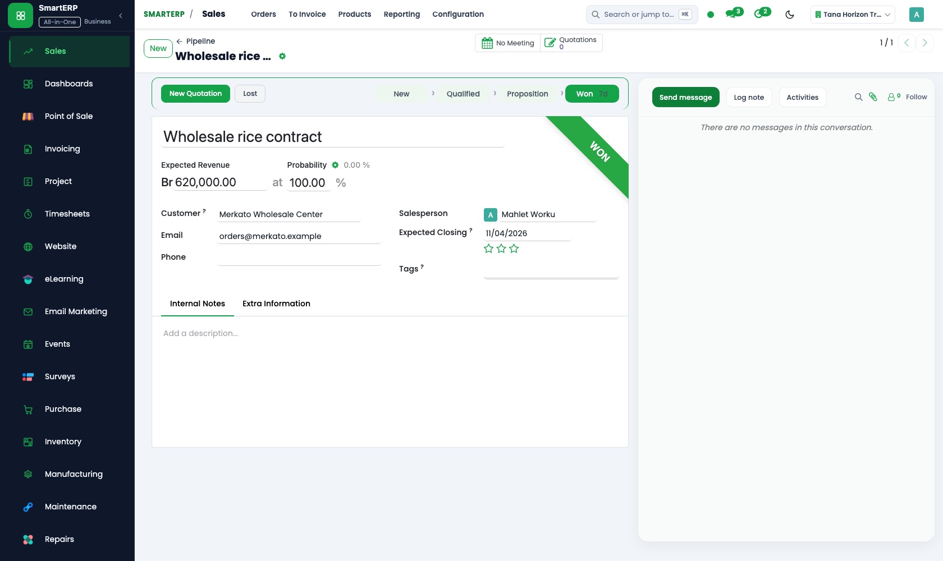Open Website module
This screenshot has height=561, width=943.
click(x=69, y=246)
